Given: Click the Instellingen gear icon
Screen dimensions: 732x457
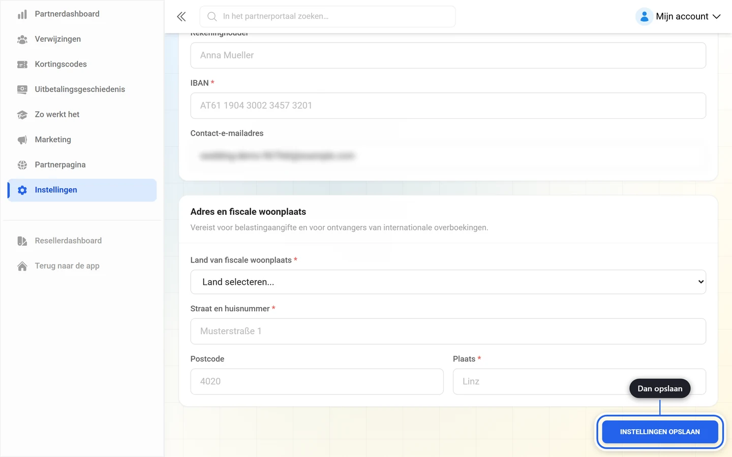Looking at the screenshot, I should coord(22,190).
